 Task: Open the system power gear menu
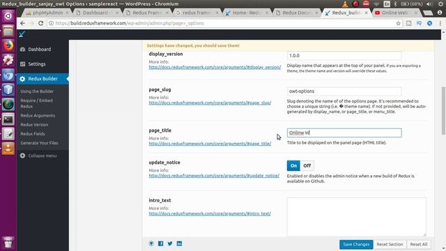[440, 4]
